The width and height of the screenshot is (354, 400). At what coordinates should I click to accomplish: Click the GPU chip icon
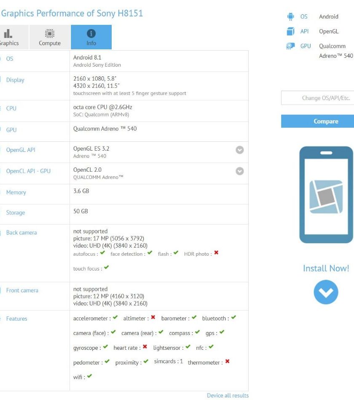(x=290, y=46)
